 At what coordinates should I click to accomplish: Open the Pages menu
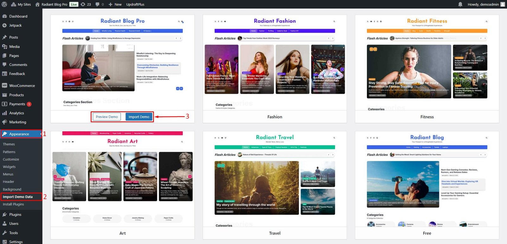point(14,56)
